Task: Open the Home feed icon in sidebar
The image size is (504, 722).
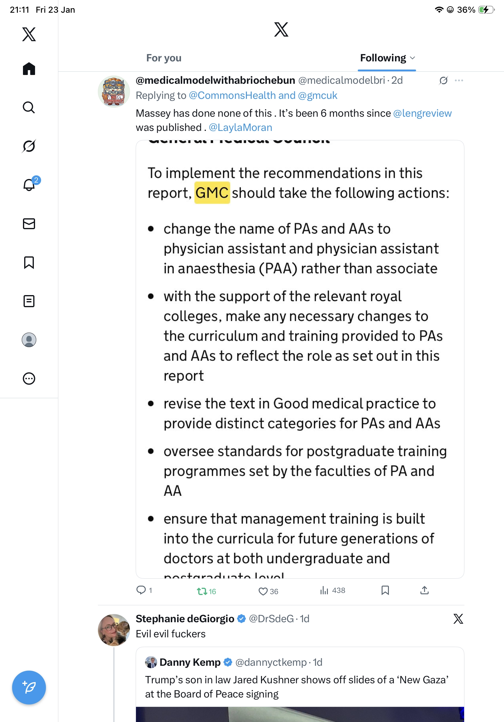Action: click(29, 69)
